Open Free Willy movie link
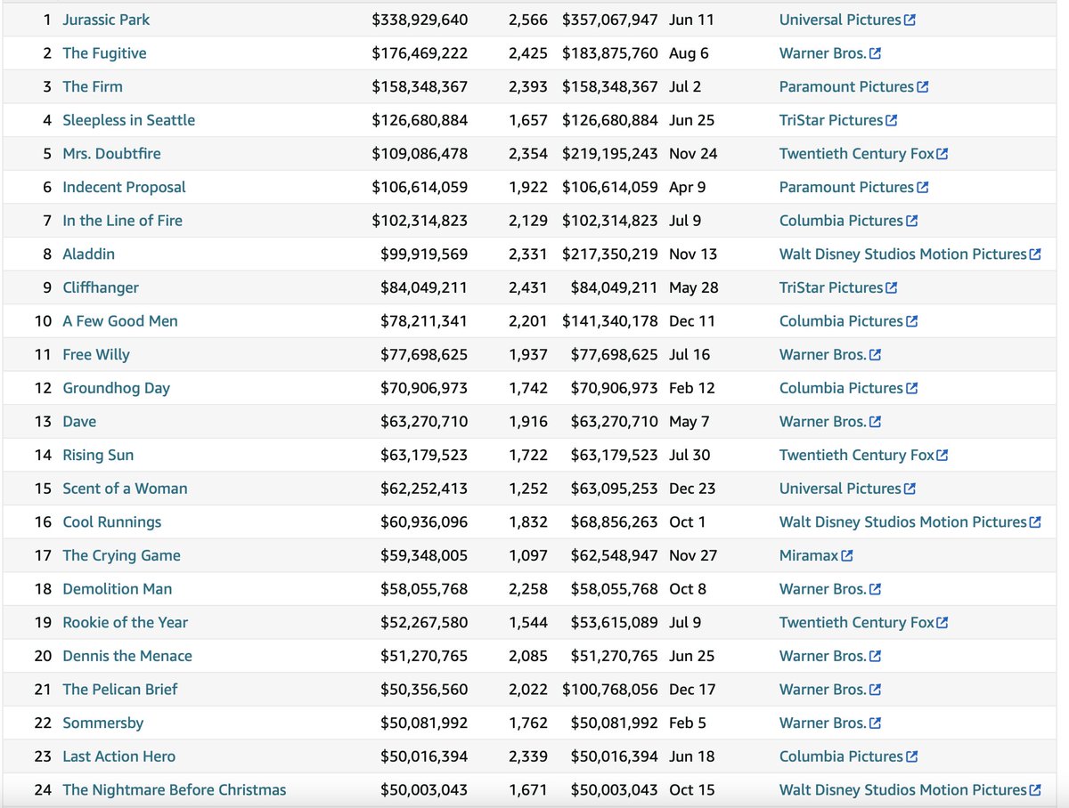1069x808 pixels. coord(96,355)
